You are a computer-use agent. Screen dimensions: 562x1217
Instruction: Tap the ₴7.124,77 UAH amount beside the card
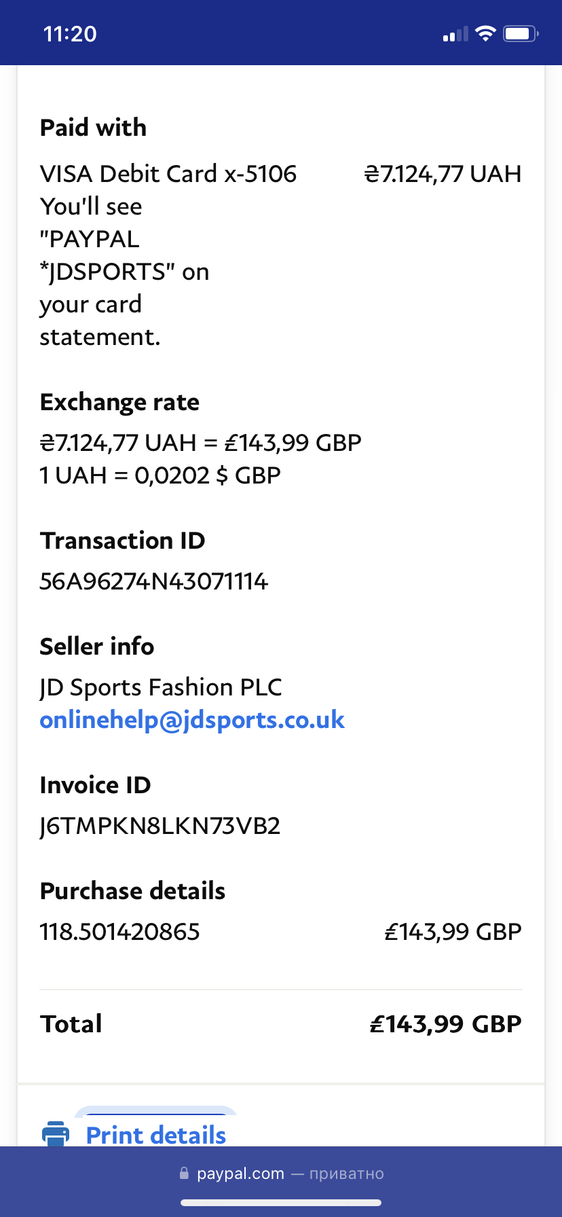click(x=443, y=174)
